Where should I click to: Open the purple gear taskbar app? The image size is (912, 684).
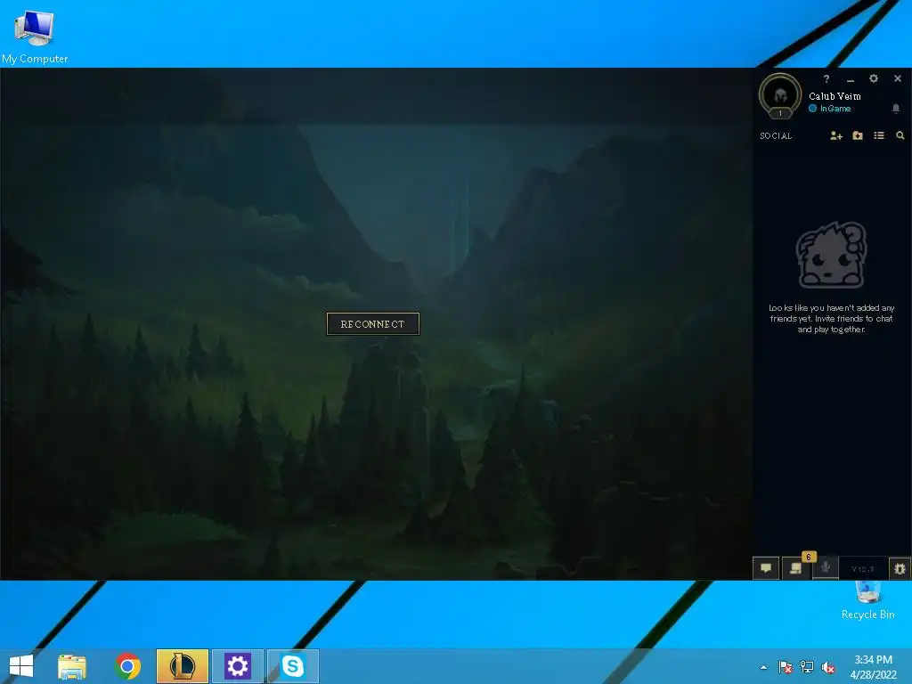click(237, 666)
